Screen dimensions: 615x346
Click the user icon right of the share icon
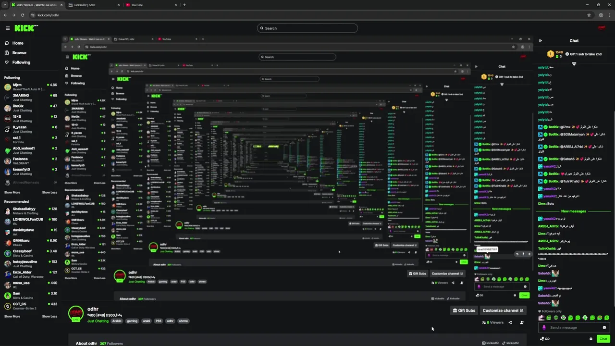click(522, 322)
